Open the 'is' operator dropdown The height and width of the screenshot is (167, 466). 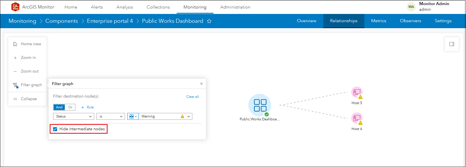pyautogui.click(x=111, y=116)
